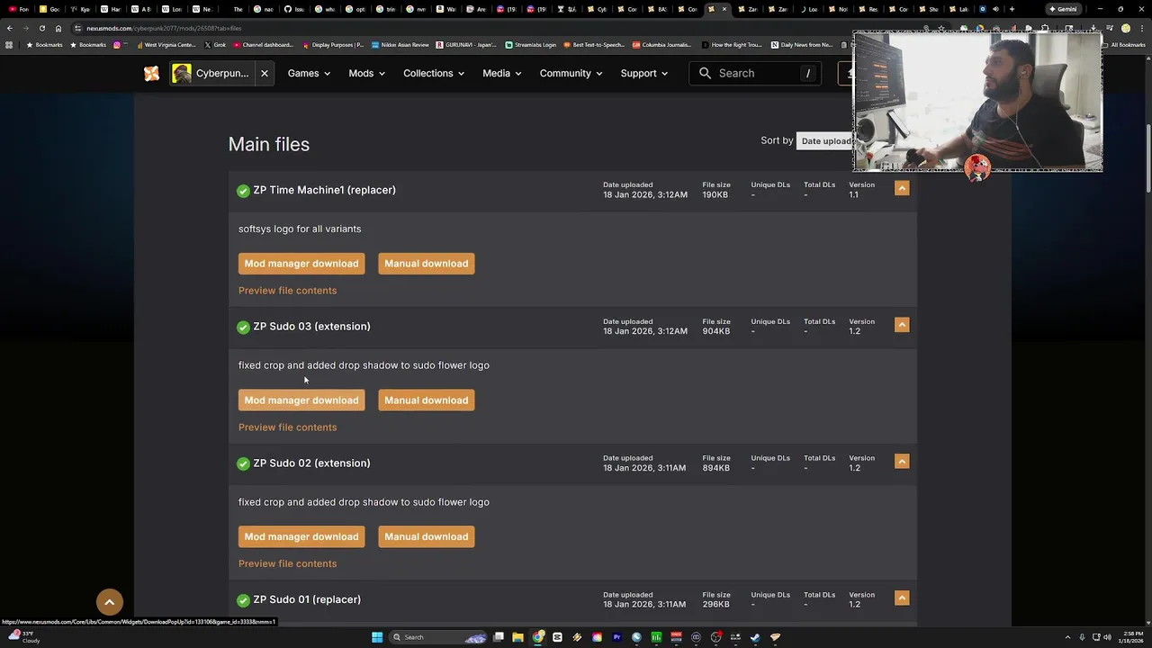
Task: Mod manager download ZP Sudo 03
Action: pyautogui.click(x=301, y=400)
